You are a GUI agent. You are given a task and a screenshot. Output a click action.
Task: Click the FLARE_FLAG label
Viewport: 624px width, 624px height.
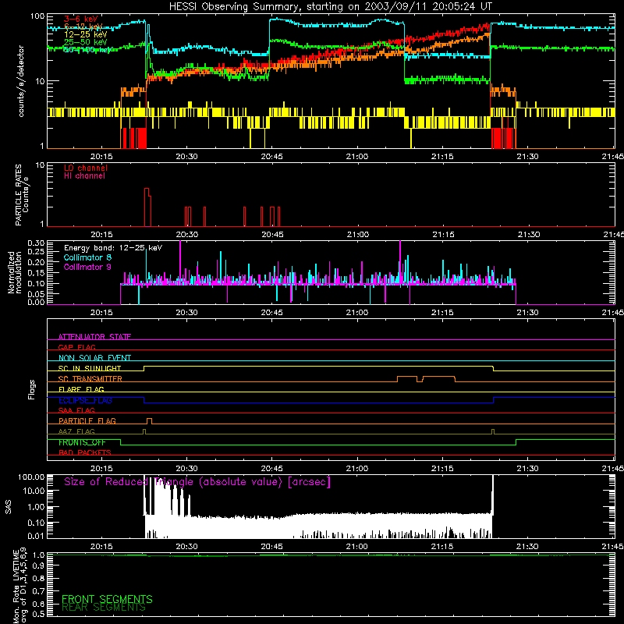click(81, 389)
